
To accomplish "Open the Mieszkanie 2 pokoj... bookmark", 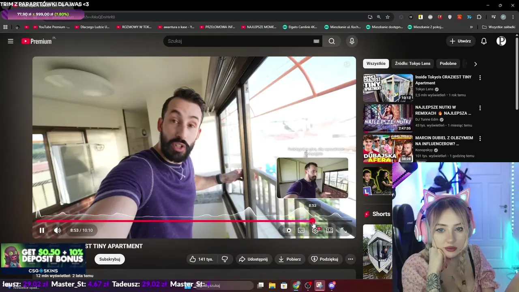I will point(425,27).
